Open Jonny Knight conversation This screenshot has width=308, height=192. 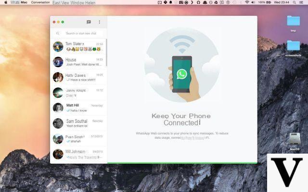point(78,93)
